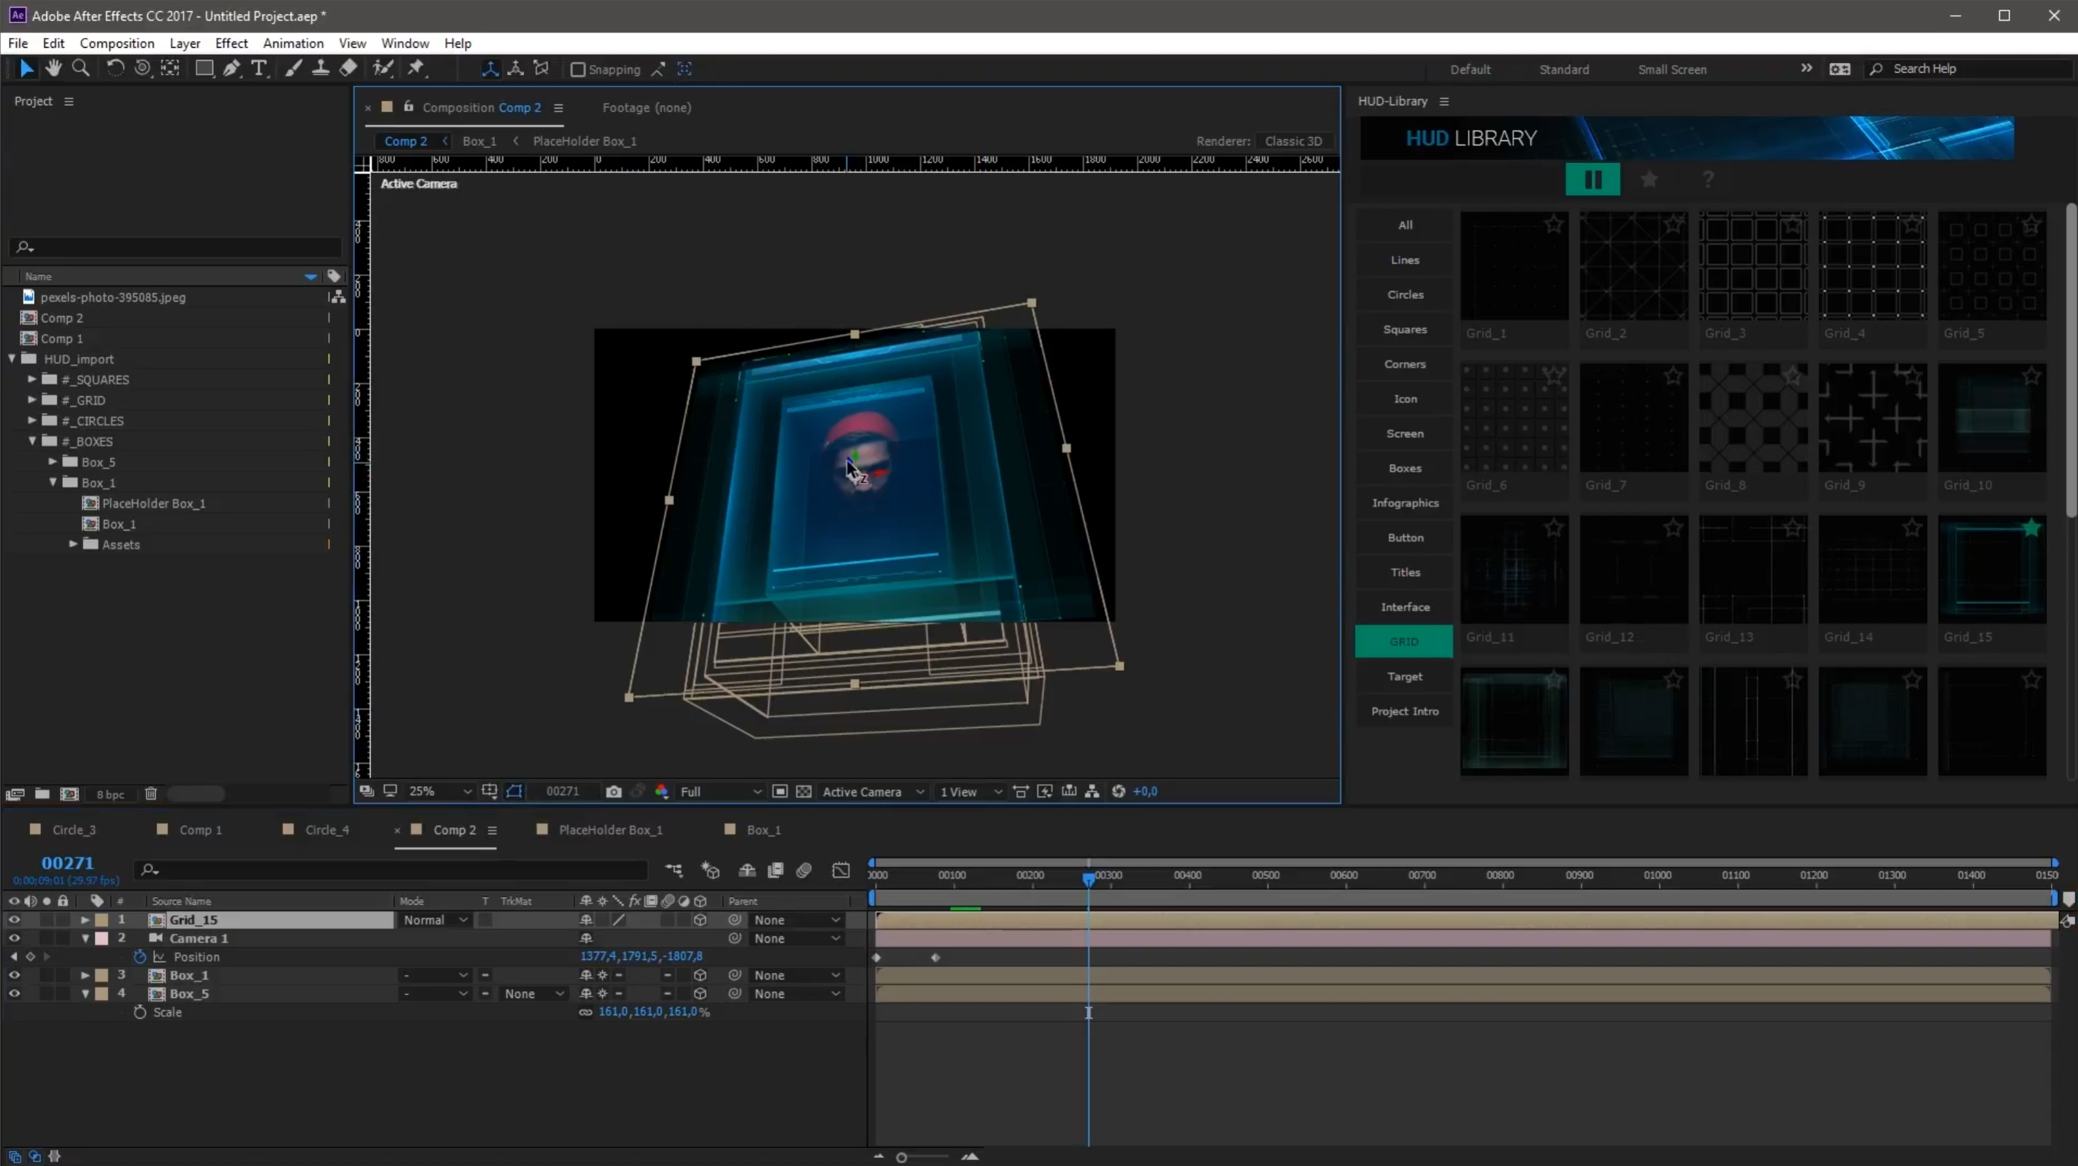Select the Clone Stamp tool
Image resolution: width=2078 pixels, height=1166 pixels.
pyautogui.click(x=320, y=69)
